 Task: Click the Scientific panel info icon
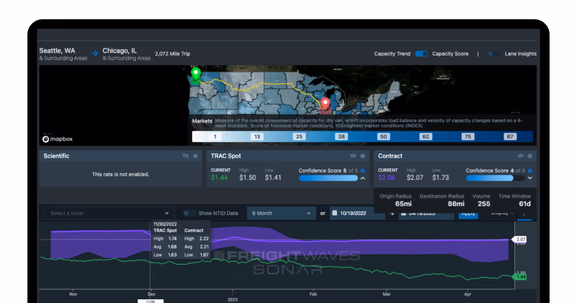[195, 156]
